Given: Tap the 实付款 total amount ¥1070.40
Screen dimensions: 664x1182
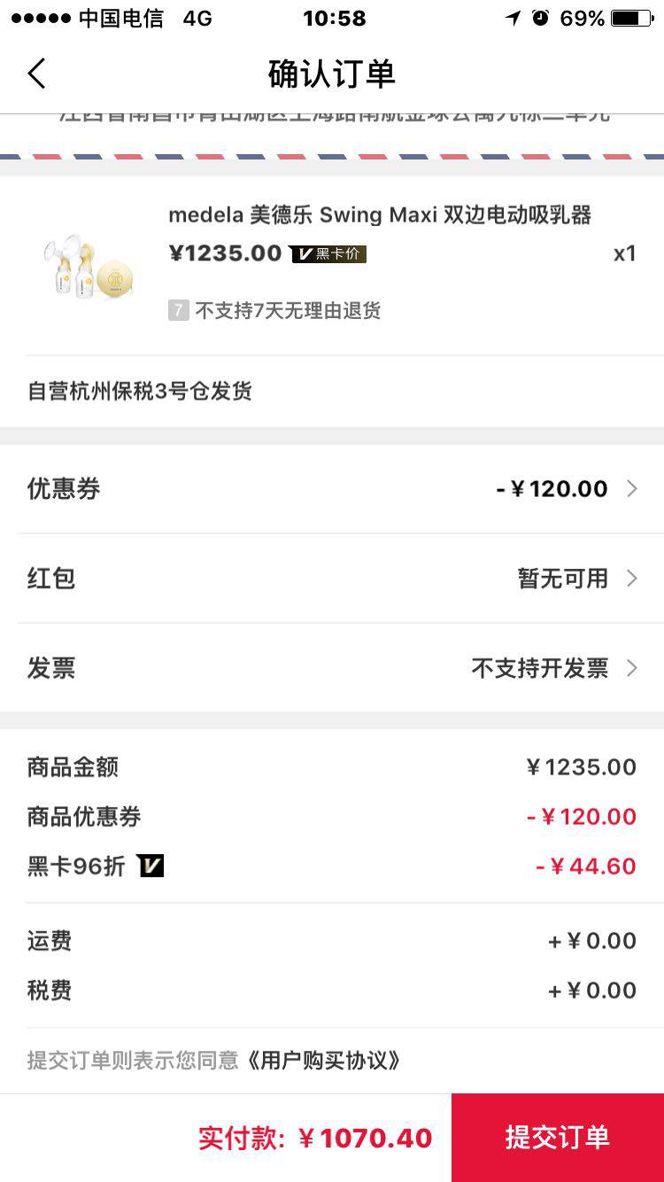Looking at the screenshot, I should click(315, 1138).
